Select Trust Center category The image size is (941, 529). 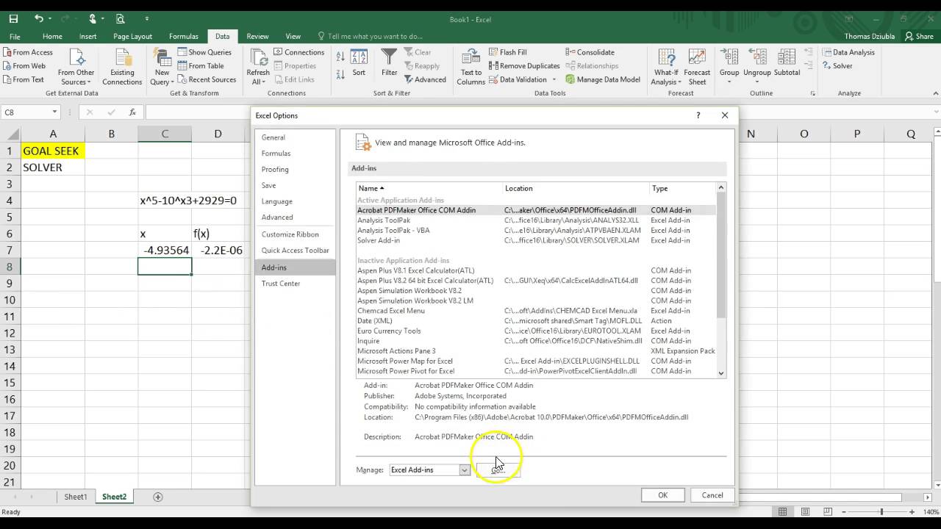click(x=295, y=284)
